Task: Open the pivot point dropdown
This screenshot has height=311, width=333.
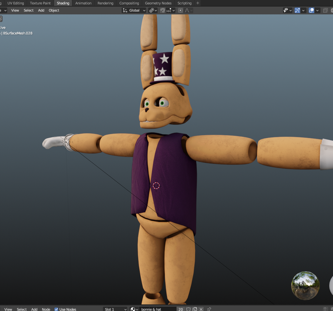Action: click(x=153, y=10)
